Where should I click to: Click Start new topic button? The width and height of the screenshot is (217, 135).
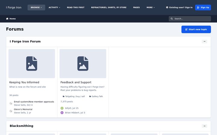(196, 29)
